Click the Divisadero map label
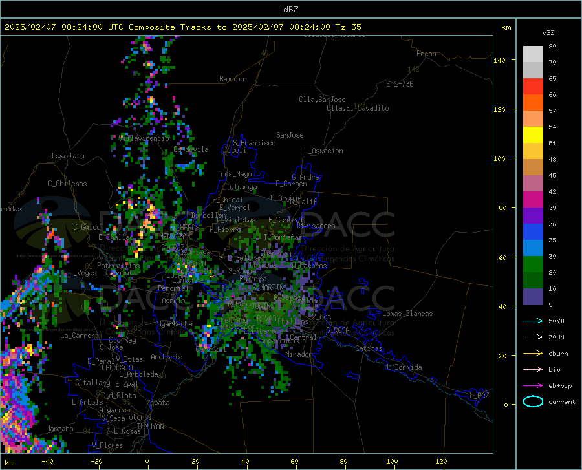This screenshot has width=582, height=470. tap(316, 226)
